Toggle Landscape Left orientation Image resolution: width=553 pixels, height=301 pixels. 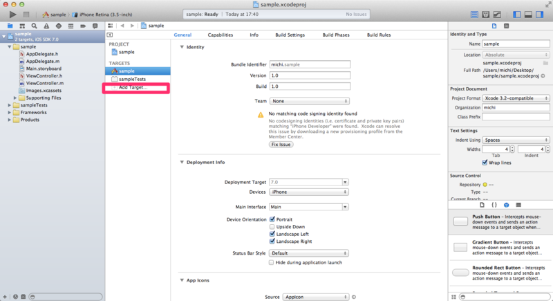pos(272,234)
